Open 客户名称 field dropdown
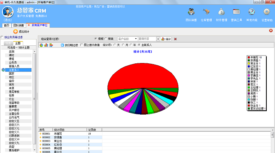275x153 pixels. 136,39
